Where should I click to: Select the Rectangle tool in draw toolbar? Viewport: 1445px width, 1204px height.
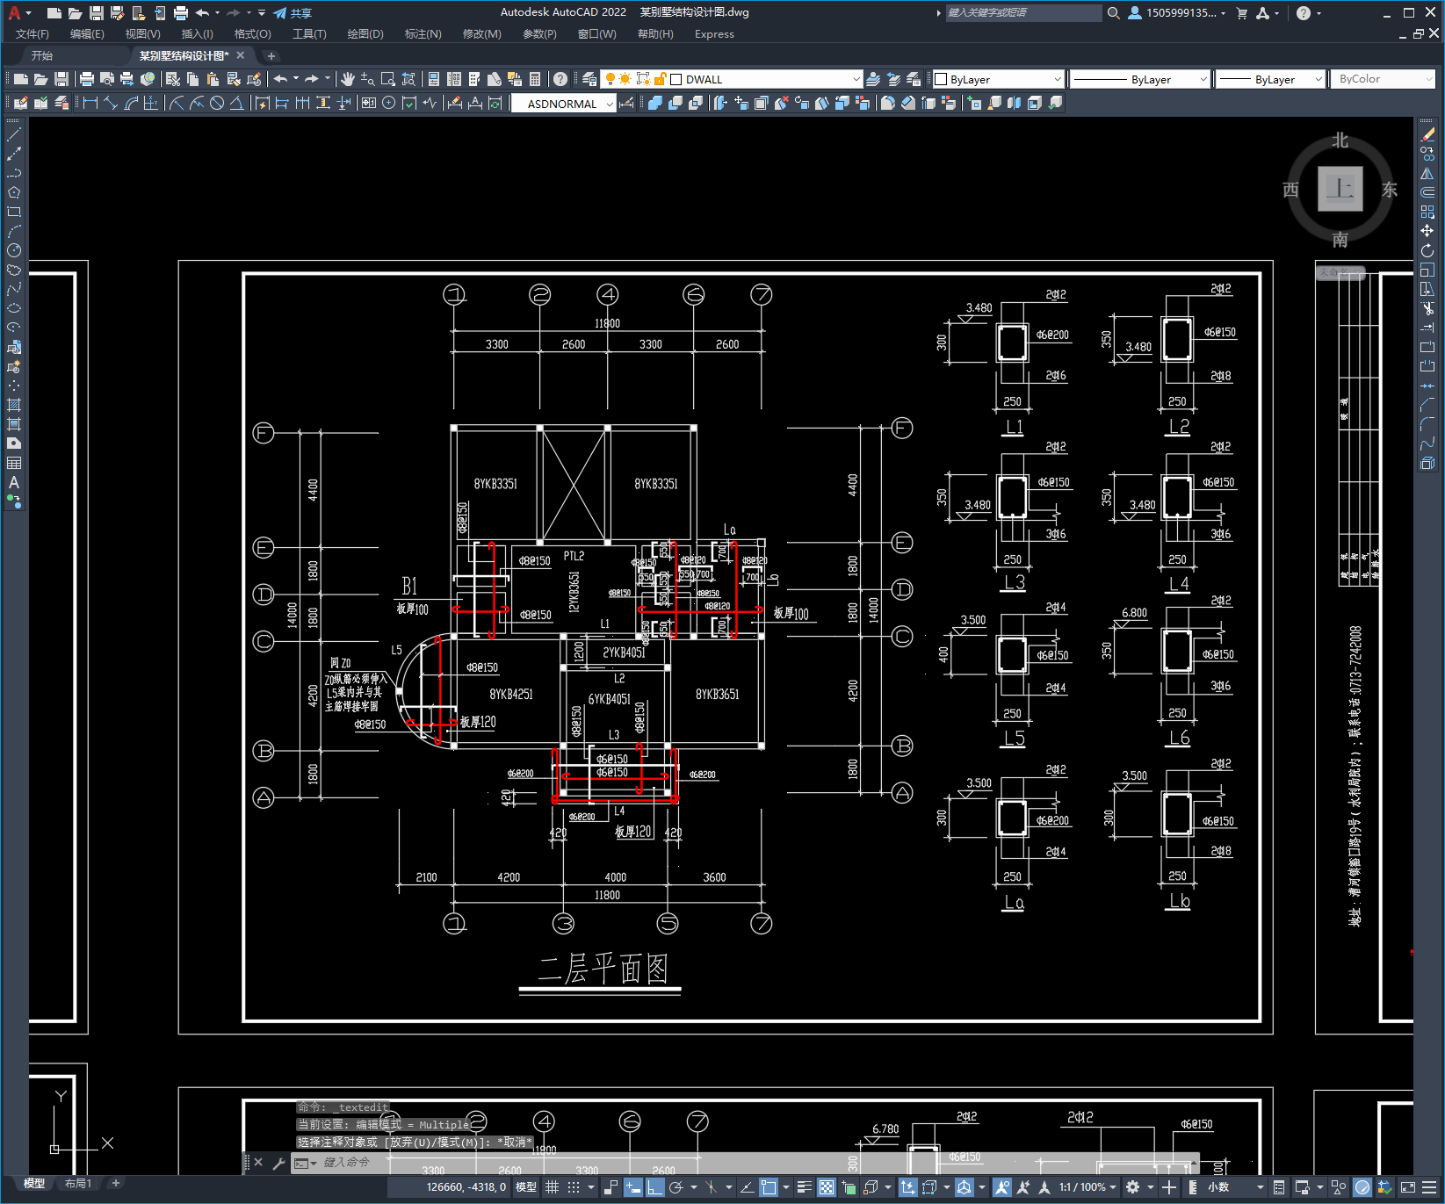pyautogui.click(x=14, y=212)
